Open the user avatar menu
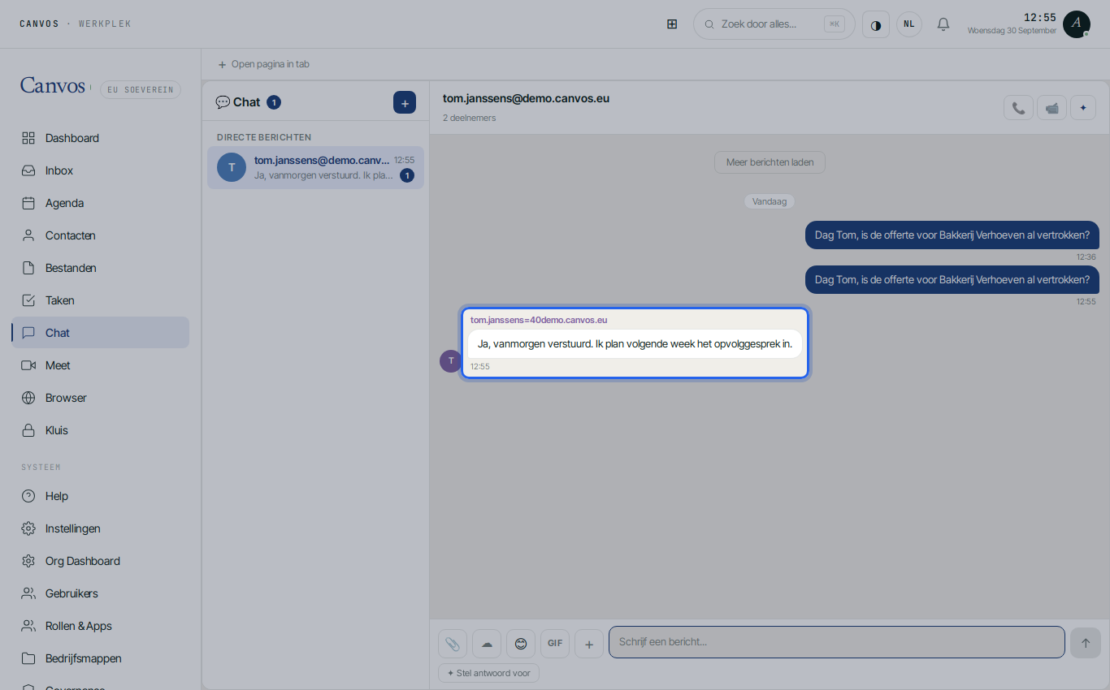Screen dimensions: 1110x690 click(1077, 24)
